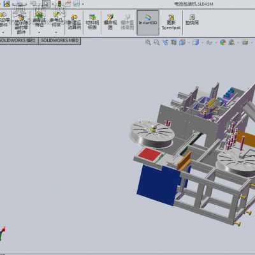The height and width of the screenshot is (255, 255).
Task: Click Update Speedpak
Action: pos(171,22)
